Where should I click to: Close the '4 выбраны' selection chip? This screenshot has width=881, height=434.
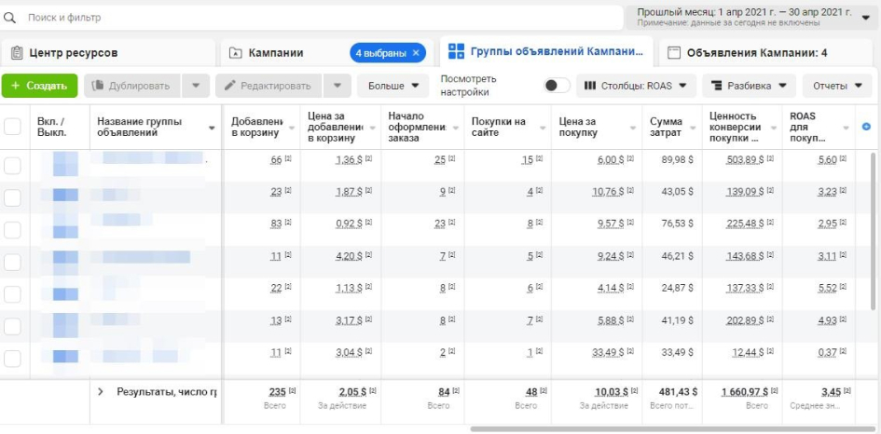(416, 53)
